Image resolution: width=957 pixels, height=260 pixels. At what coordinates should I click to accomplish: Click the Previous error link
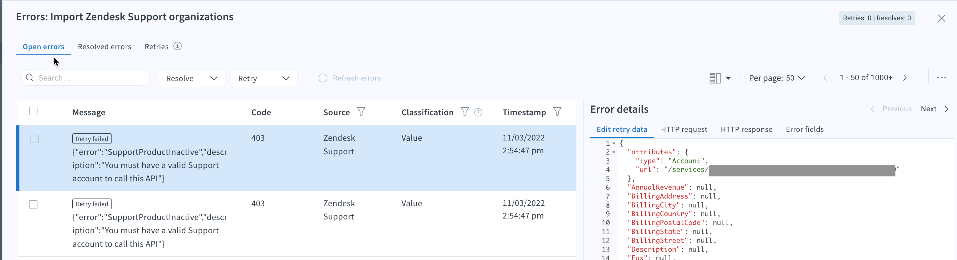point(897,109)
